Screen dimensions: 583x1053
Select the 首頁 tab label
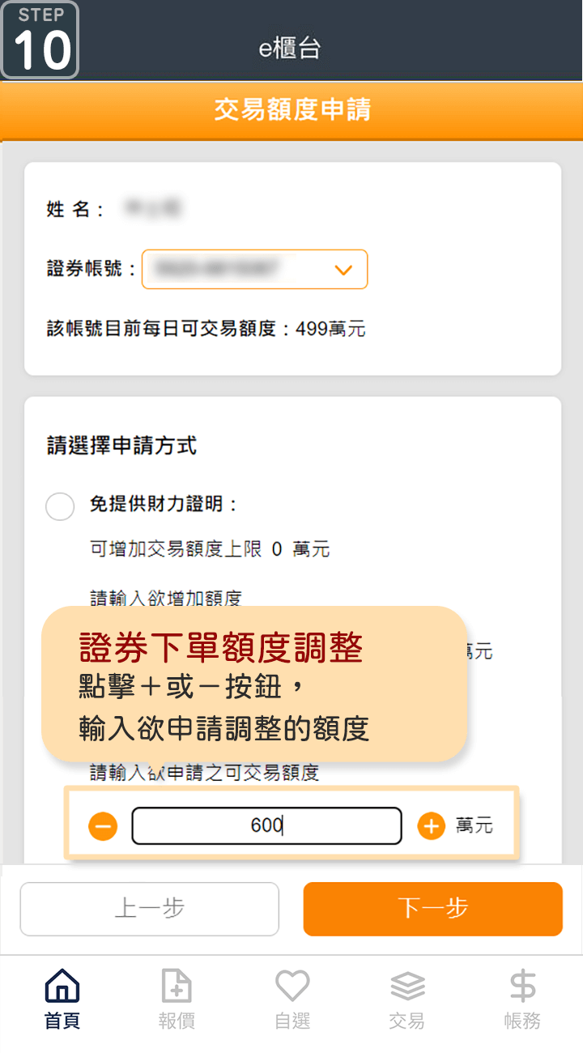coord(62,1021)
